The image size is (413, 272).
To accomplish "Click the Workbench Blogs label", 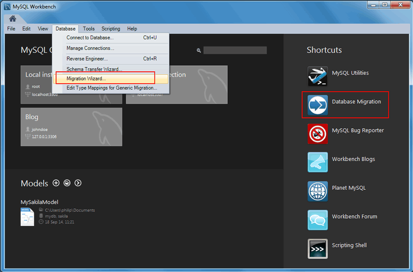I will (x=354, y=159).
